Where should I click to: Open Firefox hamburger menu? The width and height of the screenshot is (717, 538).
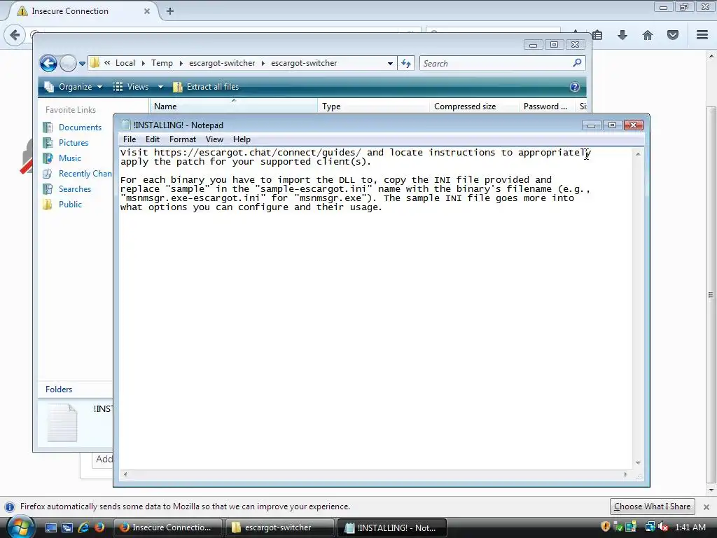tap(702, 35)
